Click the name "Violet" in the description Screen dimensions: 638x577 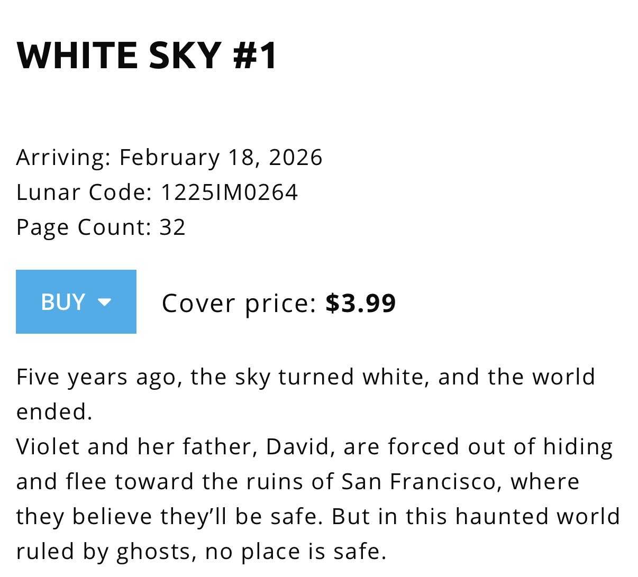(48, 447)
